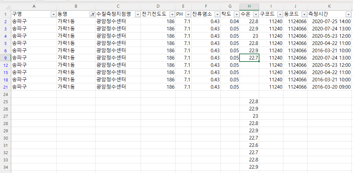Select column F header
This screenshot has width=353, height=173.
pos(206,7)
